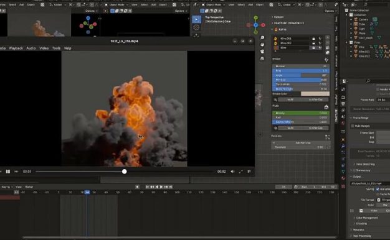
Task: Select the Light object in the outliner
Action: coord(361,29)
